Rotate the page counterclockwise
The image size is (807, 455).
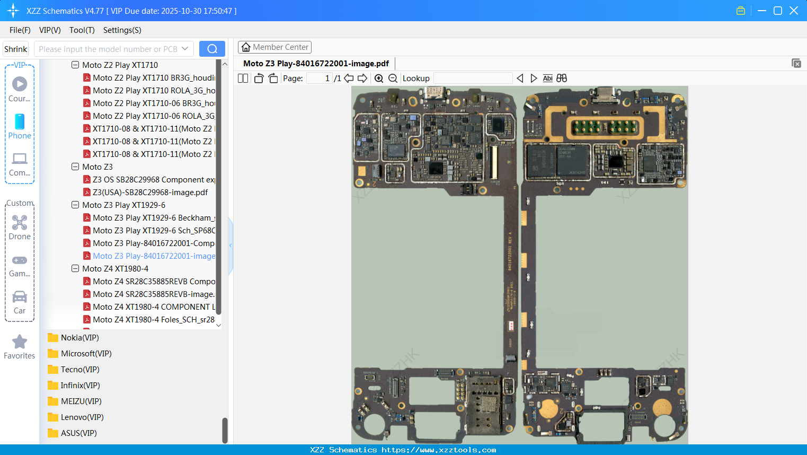tap(259, 78)
